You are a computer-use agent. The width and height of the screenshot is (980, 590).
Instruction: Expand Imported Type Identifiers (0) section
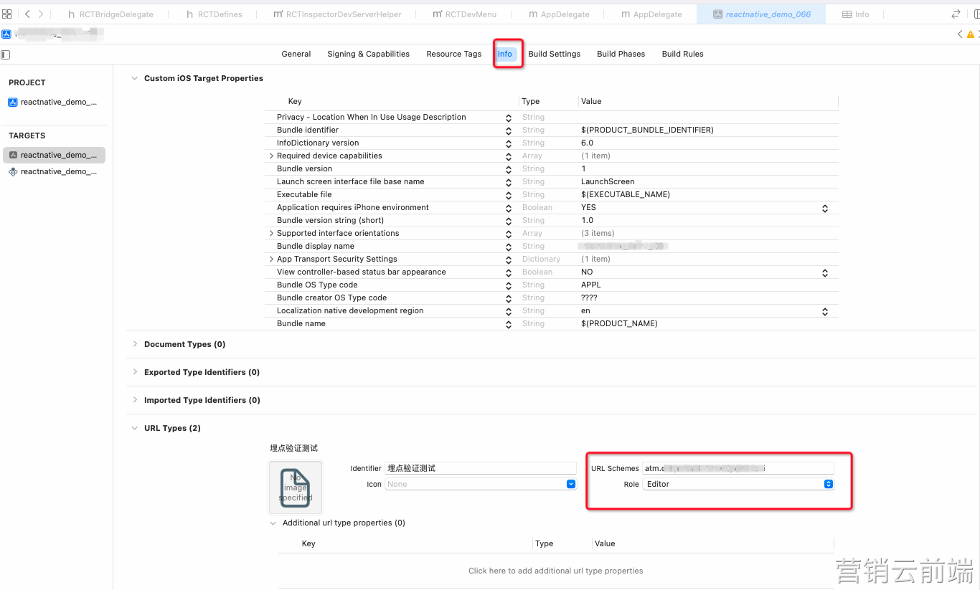tap(134, 400)
